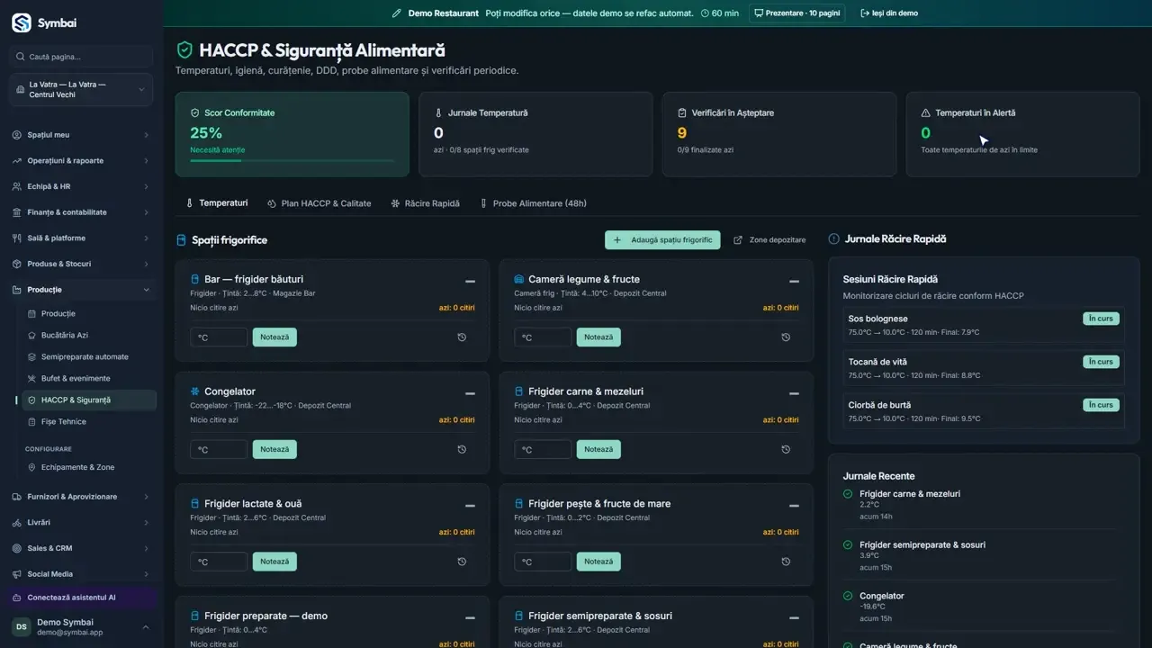
Task: Click Notează on Bar — frigider băuturi
Action: (x=274, y=337)
